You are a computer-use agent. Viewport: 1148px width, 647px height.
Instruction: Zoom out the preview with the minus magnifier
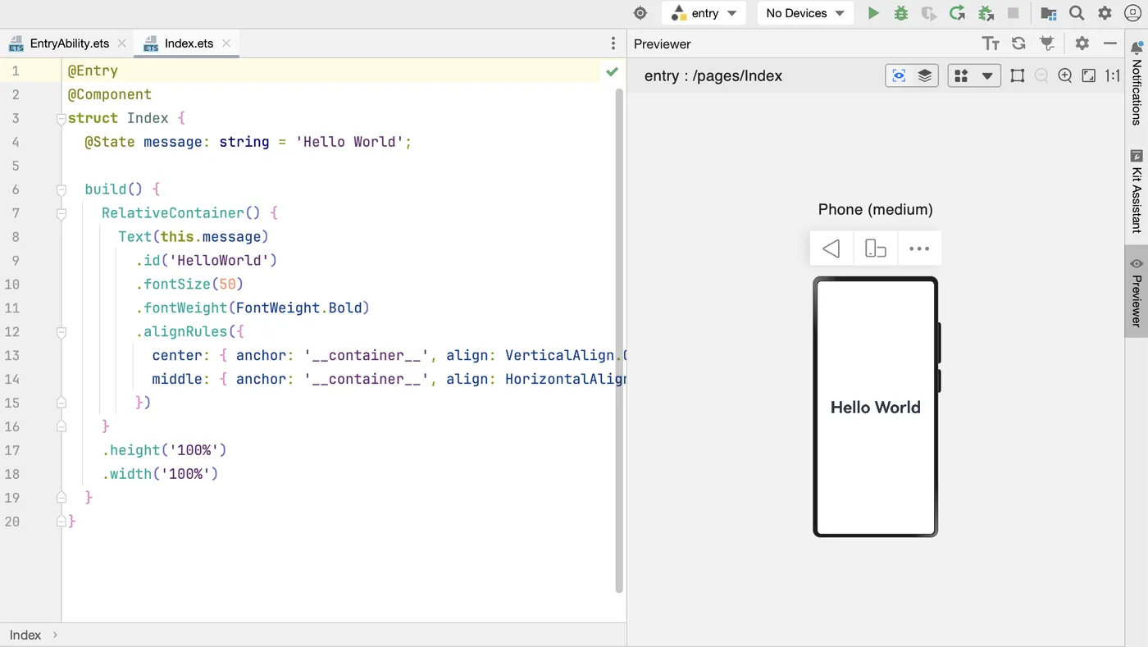click(1041, 75)
